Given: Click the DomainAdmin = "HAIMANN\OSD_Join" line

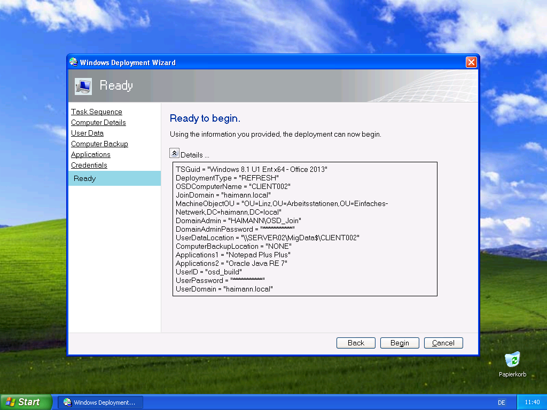Looking at the screenshot, I should [x=238, y=220].
